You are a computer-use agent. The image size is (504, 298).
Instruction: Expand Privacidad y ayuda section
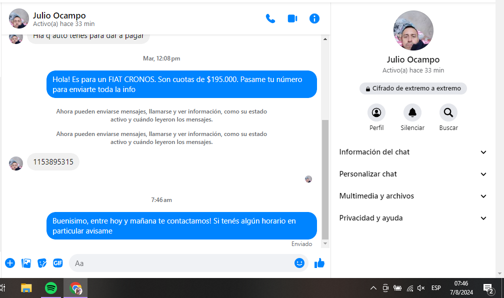[413, 218]
